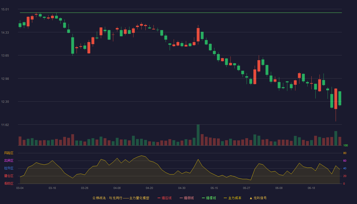Image resolution: width=357 pixels, height=204 pixels.
Task: Click the 03-16 date label
Action: (52, 188)
